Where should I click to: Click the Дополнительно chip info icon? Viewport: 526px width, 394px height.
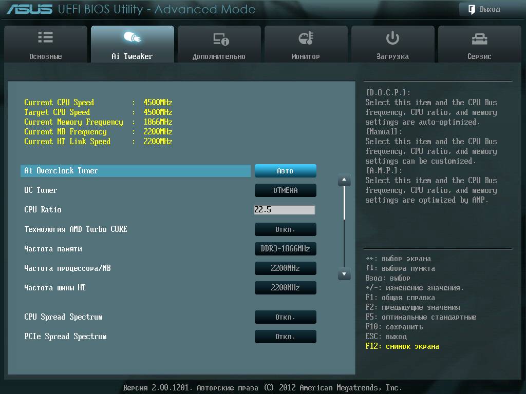pyautogui.click(x=220, y=39)
